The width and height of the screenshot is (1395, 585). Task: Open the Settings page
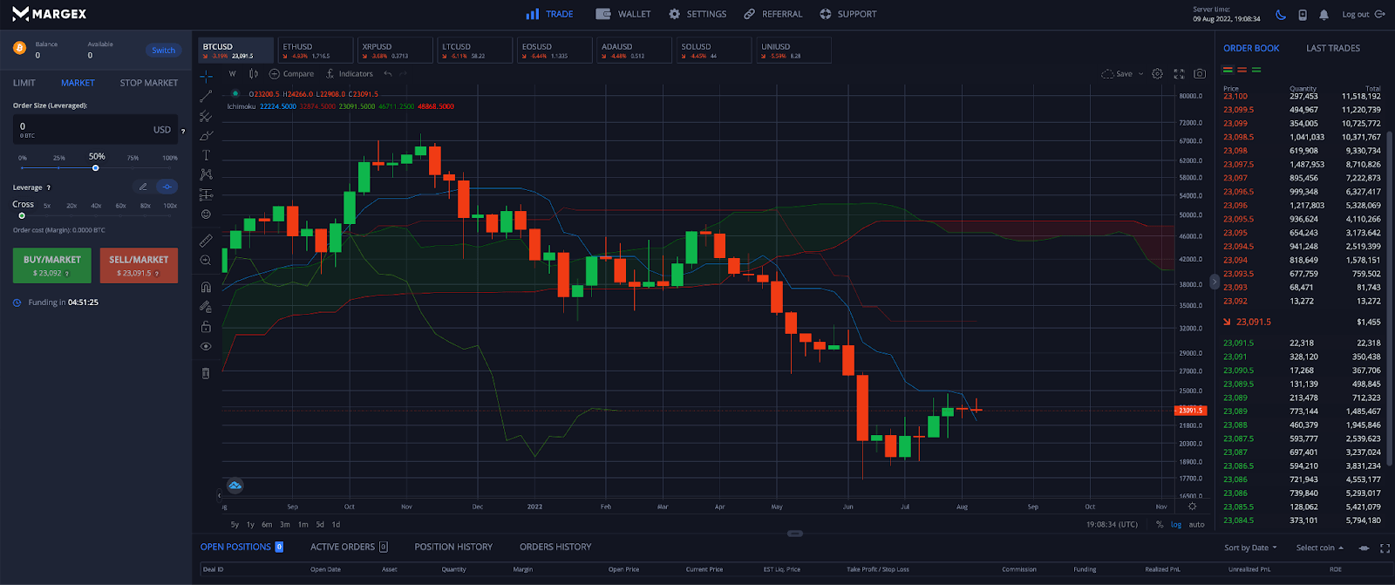697,14
